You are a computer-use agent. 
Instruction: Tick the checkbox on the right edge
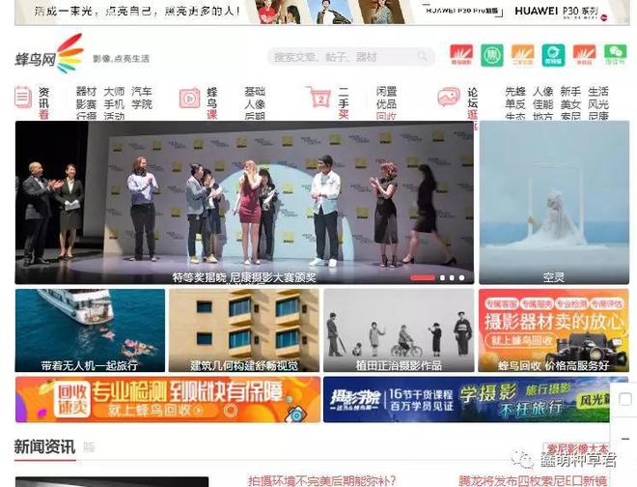click(625, 399)
